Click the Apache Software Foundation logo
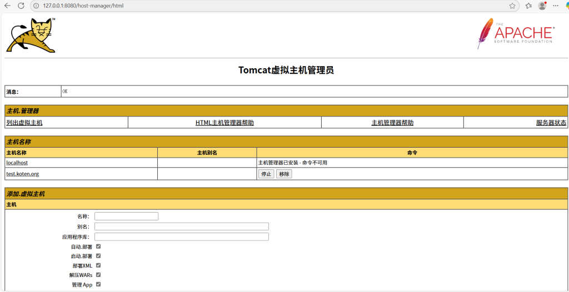 [x=515, y=33]
